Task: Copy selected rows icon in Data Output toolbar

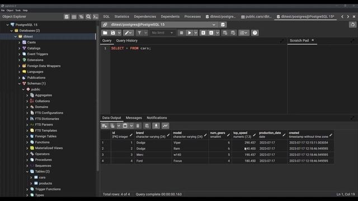Action: coord(112,126)
